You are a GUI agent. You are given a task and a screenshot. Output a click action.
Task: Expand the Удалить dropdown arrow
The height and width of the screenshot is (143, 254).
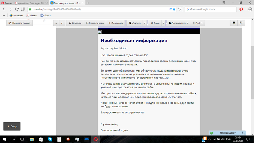click(x=145, y=23)
